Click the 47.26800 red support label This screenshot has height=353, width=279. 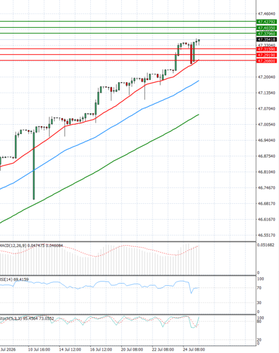coord(266,61)
